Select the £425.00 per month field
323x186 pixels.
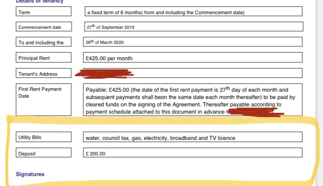click(193, 57)
